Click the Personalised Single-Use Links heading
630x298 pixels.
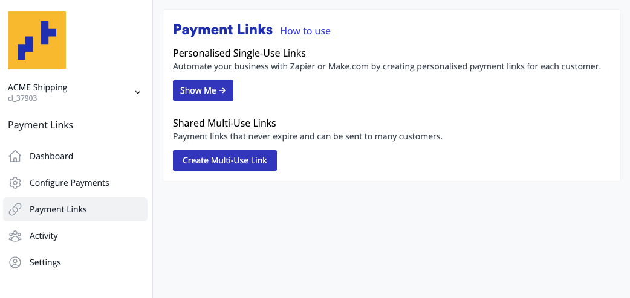[239, 53]
